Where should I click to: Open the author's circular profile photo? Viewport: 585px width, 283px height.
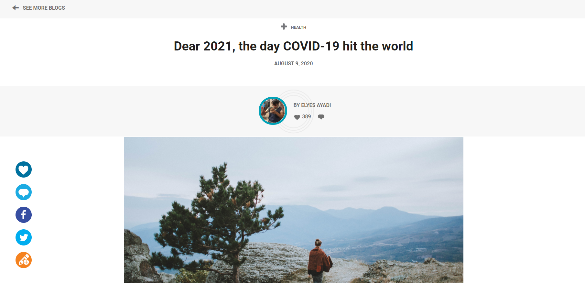(x=273, y=111)
